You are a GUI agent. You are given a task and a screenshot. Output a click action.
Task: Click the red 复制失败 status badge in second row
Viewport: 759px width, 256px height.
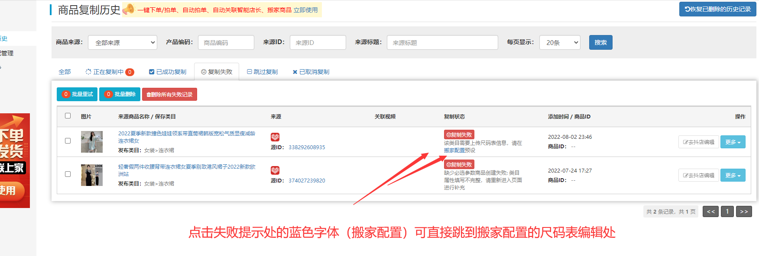(x=459, y=164)
